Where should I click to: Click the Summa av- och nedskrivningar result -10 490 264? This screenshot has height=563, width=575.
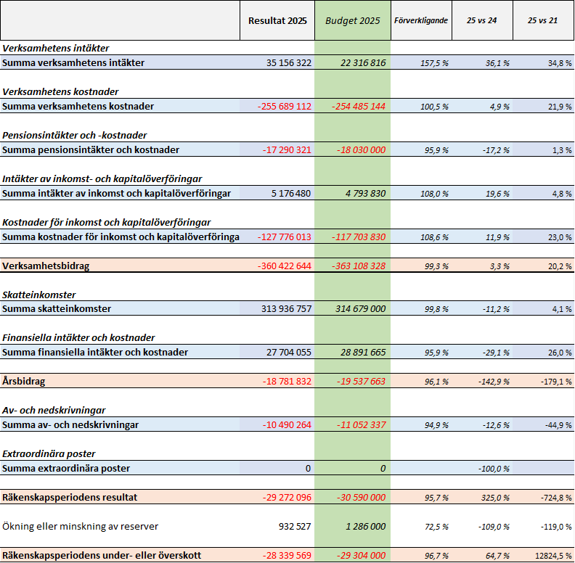[284, 425]
